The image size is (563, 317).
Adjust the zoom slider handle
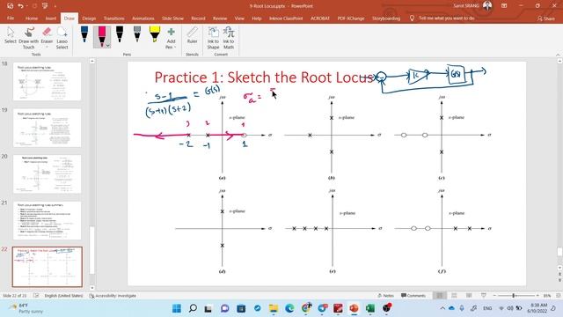(514, 296)
